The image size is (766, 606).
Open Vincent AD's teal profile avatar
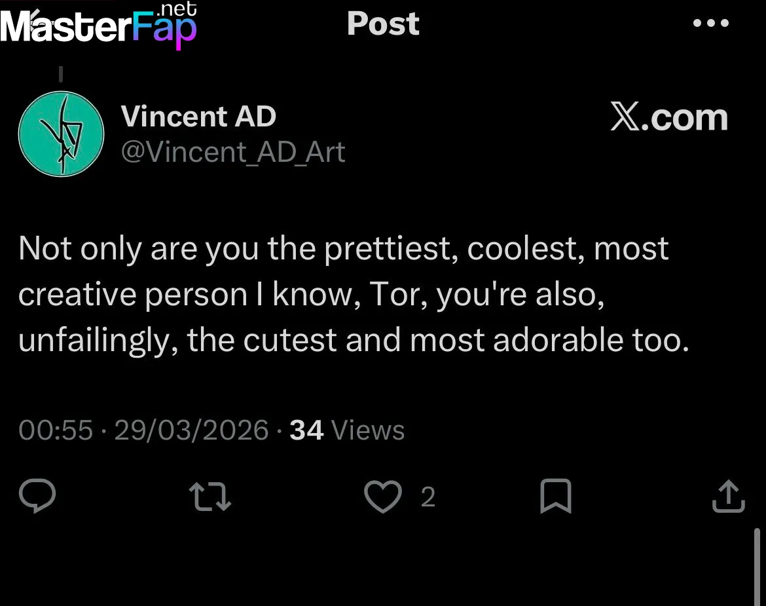pos(61,134)
